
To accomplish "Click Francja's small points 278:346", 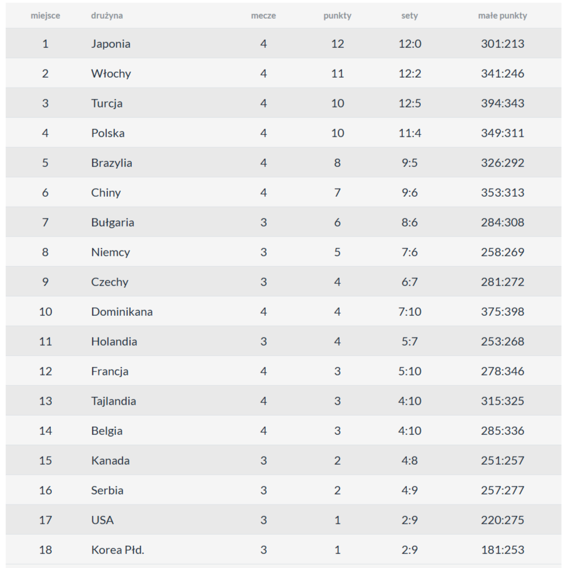I will (502, 371).
